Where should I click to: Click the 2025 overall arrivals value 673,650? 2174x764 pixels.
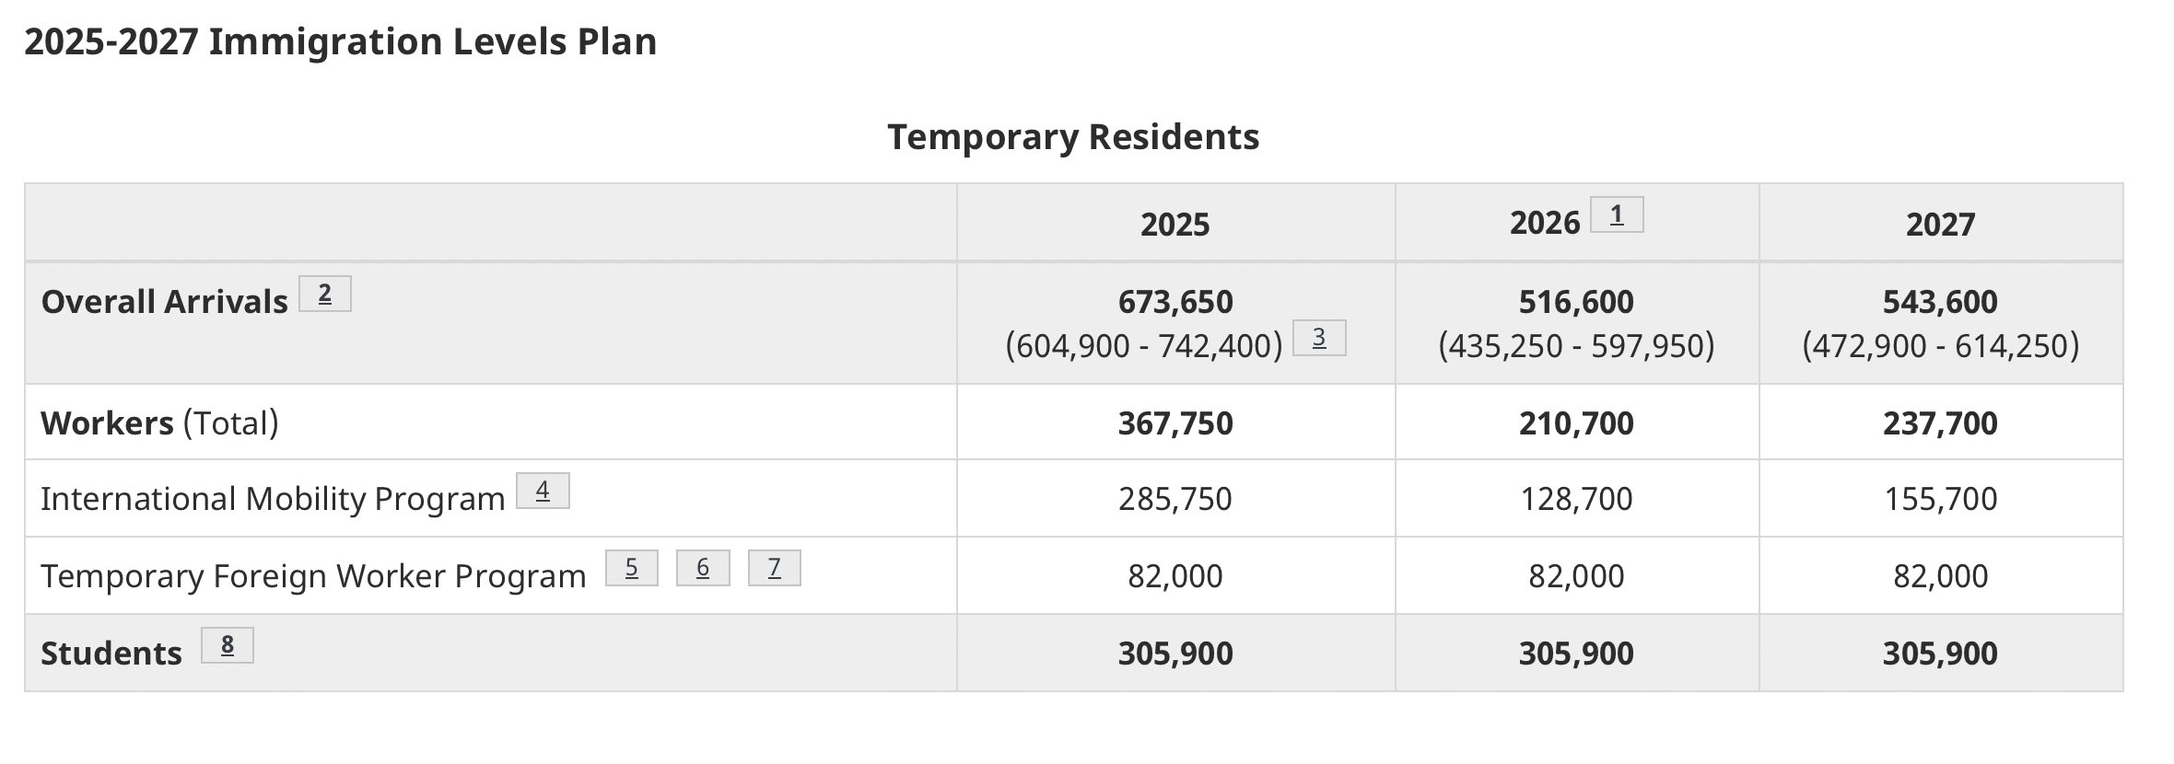pyautogui.click(x=1175, y=302)
